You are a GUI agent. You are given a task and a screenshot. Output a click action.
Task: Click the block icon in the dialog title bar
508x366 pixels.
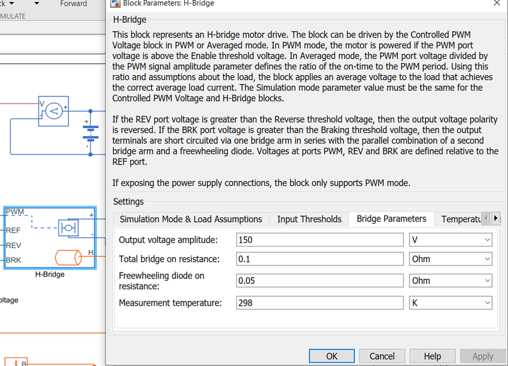point(115,4)
